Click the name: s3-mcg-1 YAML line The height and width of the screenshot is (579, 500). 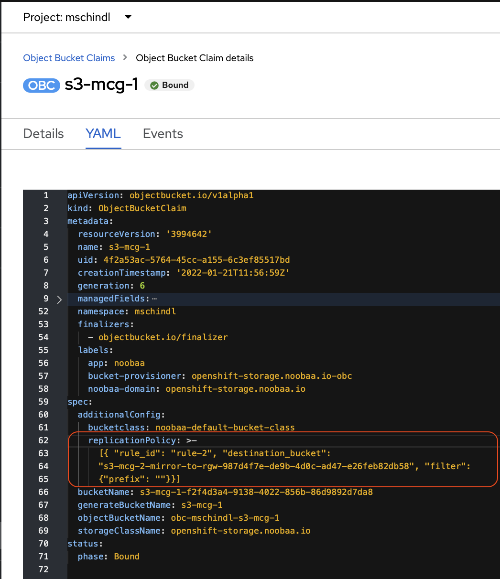point(114,247)
